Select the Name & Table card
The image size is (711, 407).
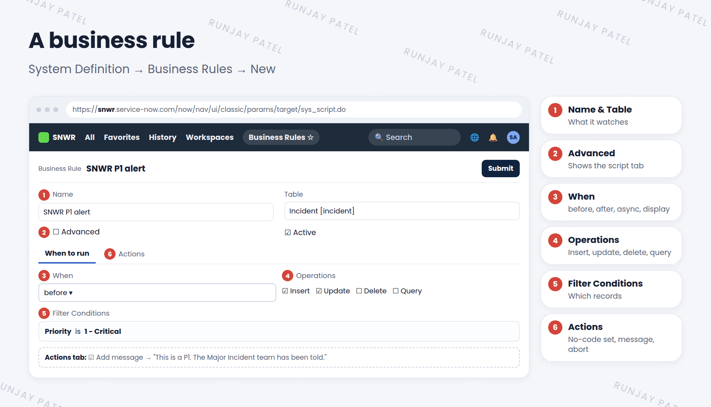point(611,115)
